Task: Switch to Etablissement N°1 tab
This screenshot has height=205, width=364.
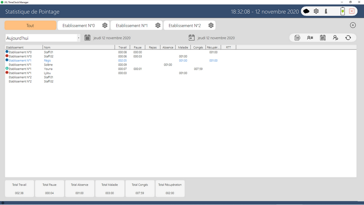Action: click(131, 26)
